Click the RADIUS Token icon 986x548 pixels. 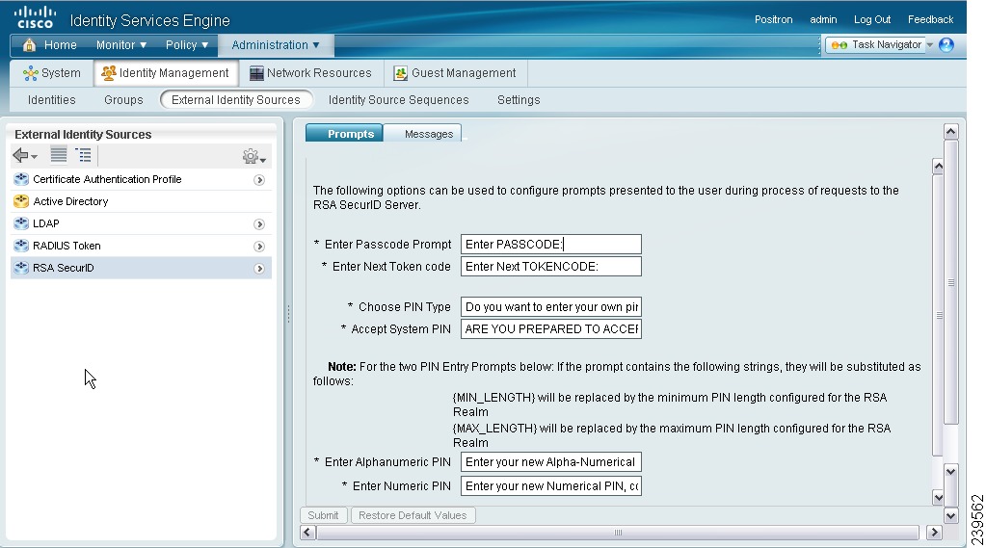click(x=21, y=245)
